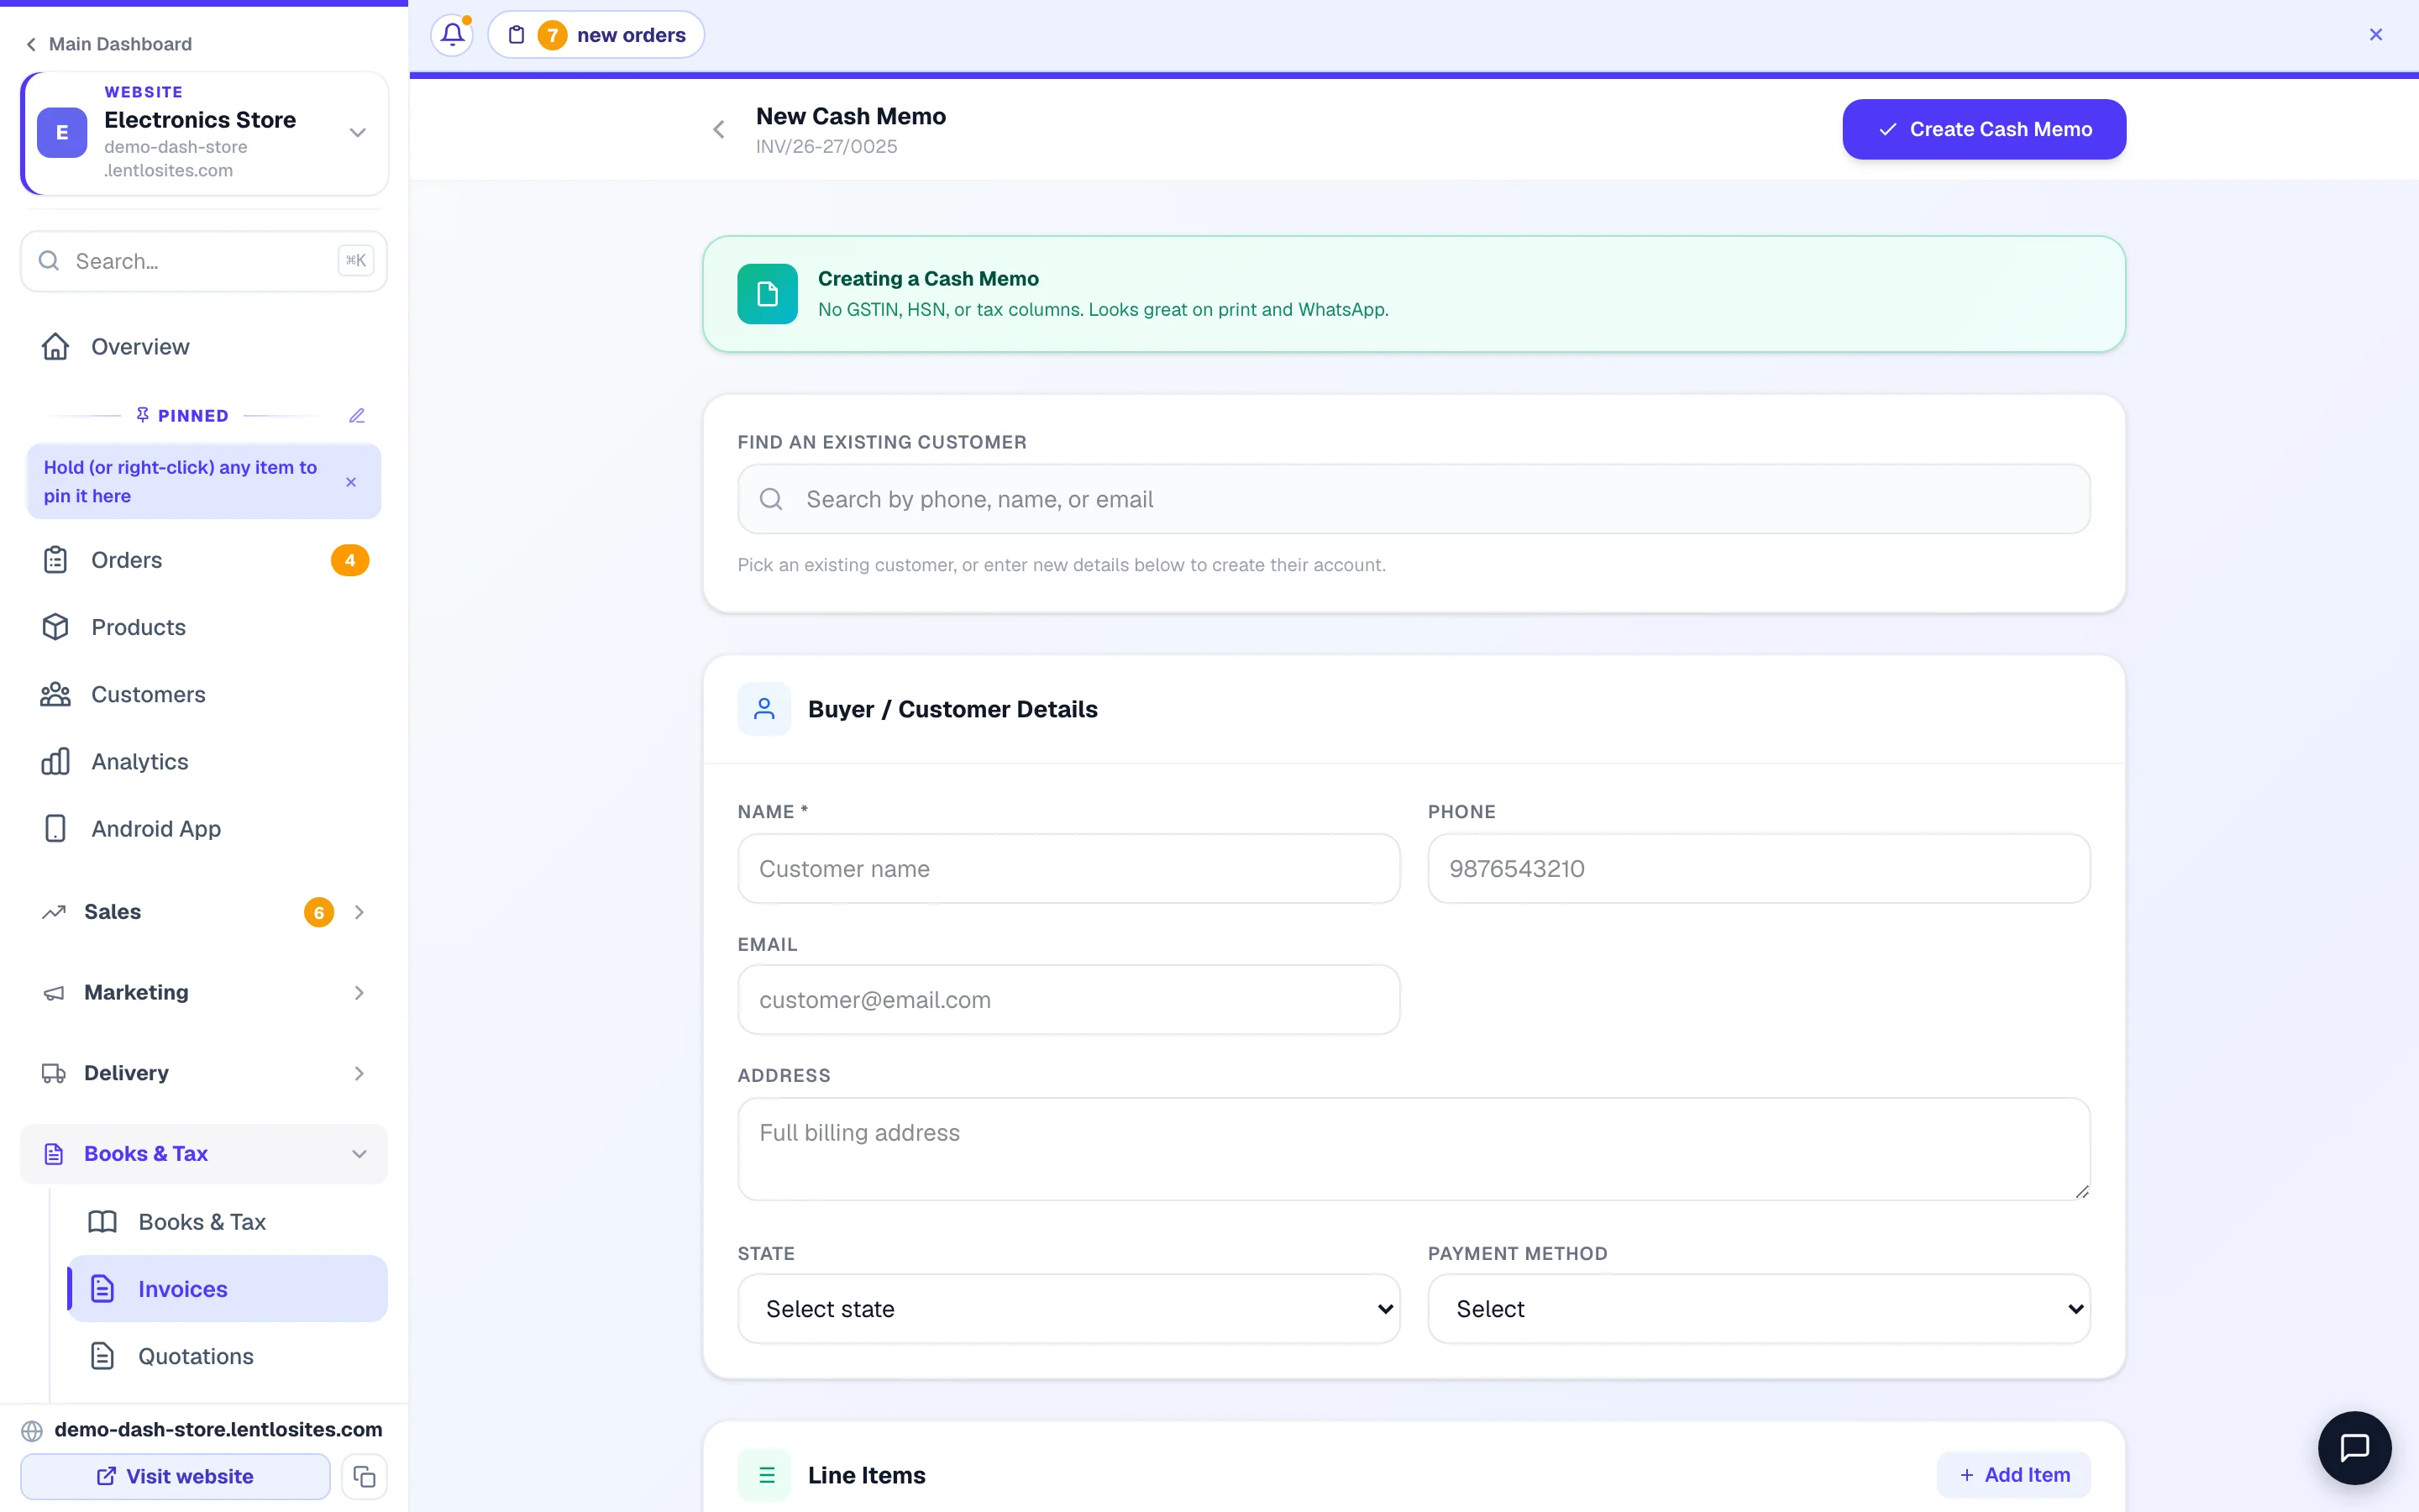Viewport: 2419px width, 1512px height.
Task: Click the existing customer search field
Action: coord(1414,499)
